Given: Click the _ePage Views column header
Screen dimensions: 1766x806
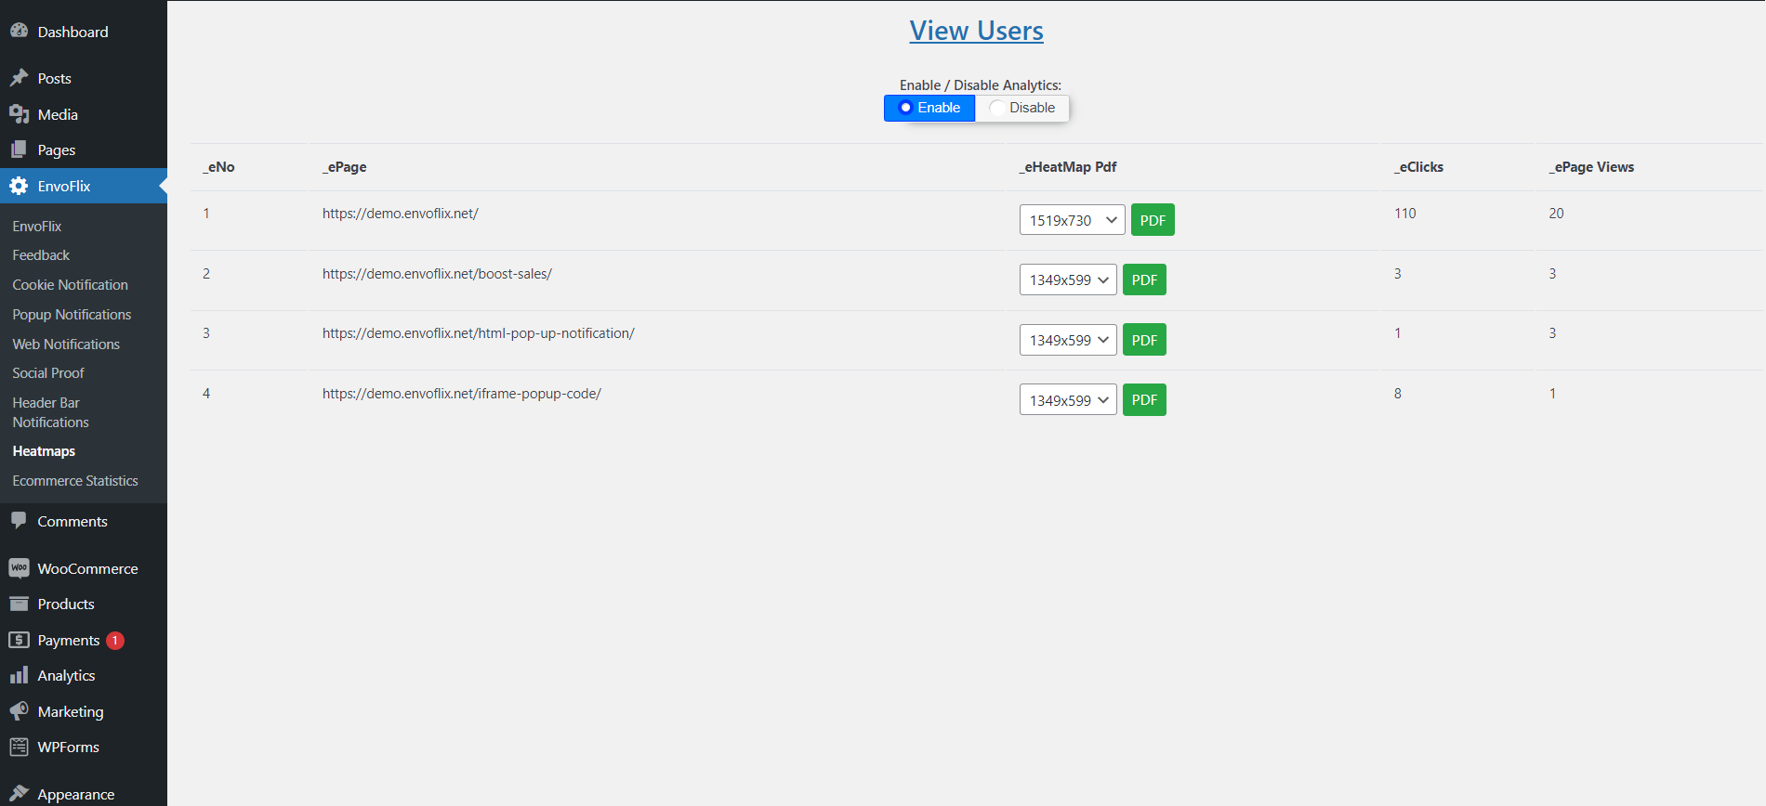Looking at the screenshot, I should (x=1591, y=167).
